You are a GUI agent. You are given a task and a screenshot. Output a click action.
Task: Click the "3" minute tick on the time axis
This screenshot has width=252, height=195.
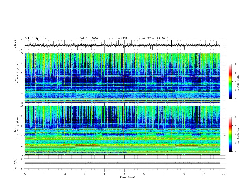point(85,174)
